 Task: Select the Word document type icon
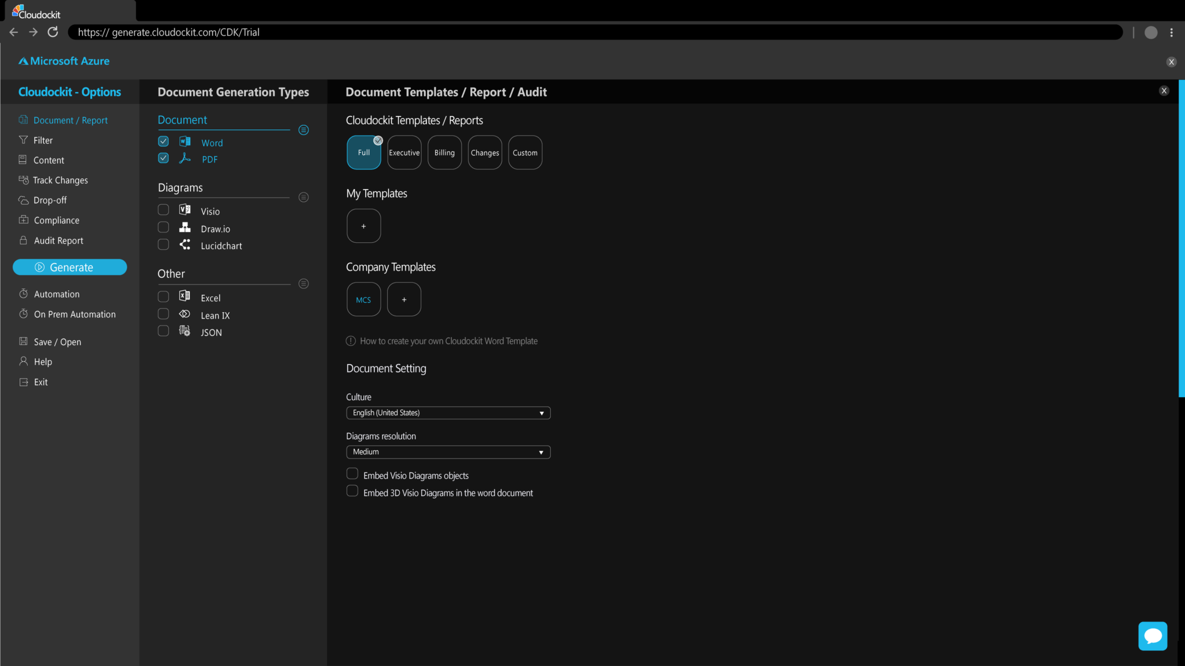pos(185,141)
